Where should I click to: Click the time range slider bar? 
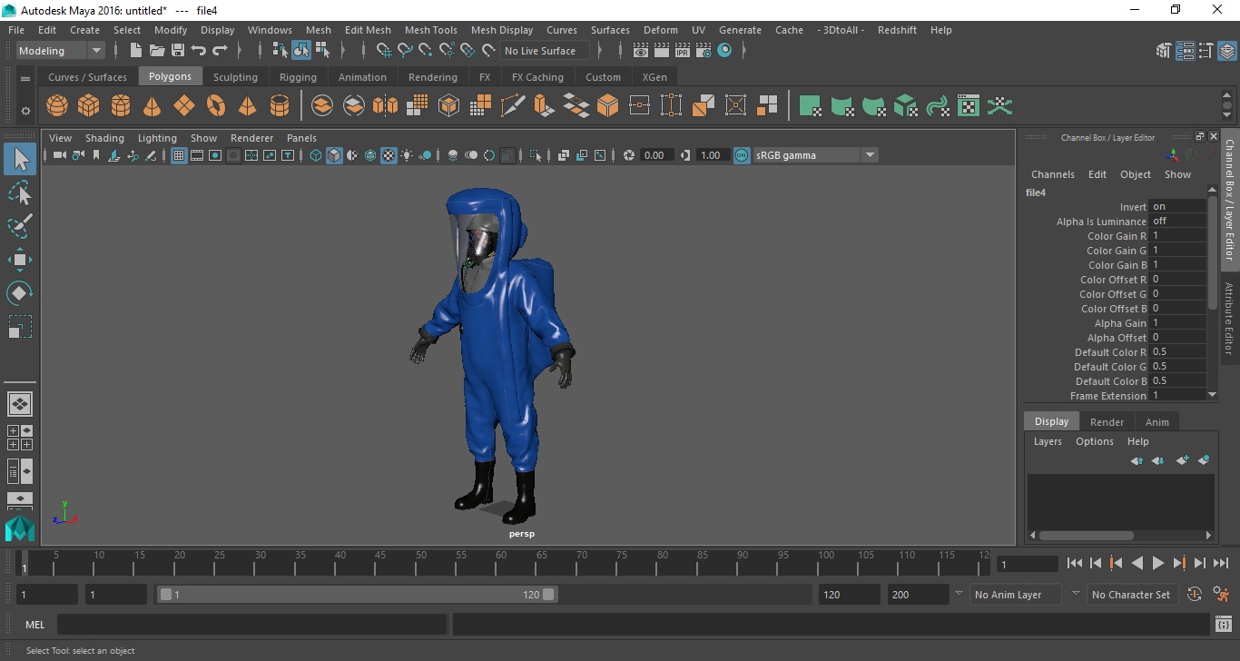click(x=357, y=595)
